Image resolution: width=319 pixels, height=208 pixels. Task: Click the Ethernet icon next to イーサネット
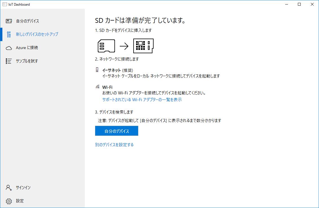coord(97,70)
